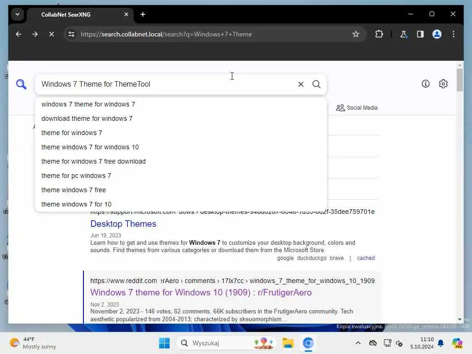Bookmark this page with the star
This screenshot has width=472, height=354.
(x=356, y=34)
